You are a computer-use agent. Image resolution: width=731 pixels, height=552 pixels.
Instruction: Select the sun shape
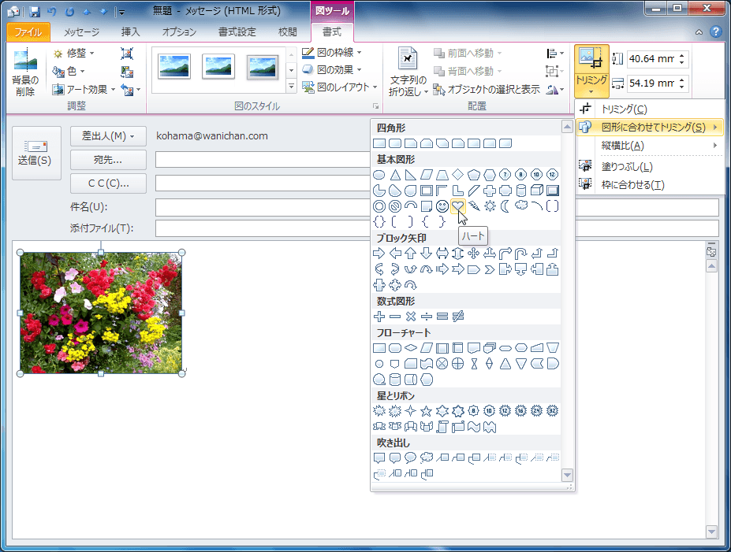pyautogui.click(x=490, y=206)
